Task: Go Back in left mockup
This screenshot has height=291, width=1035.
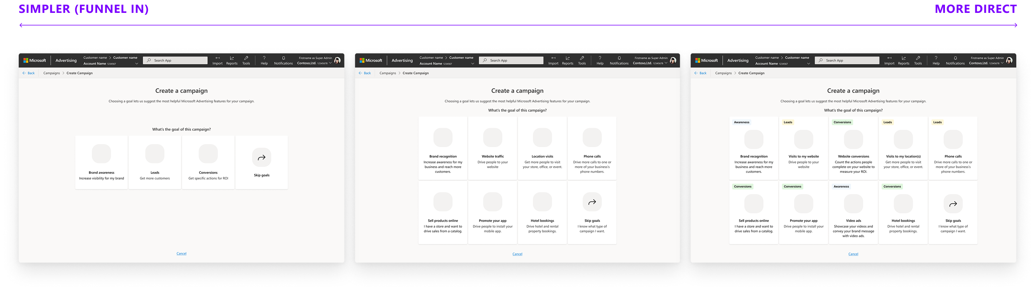Action: click(x=28, y=73)
